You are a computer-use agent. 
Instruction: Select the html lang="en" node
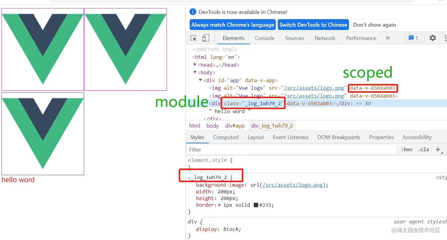tap(216, 57)
